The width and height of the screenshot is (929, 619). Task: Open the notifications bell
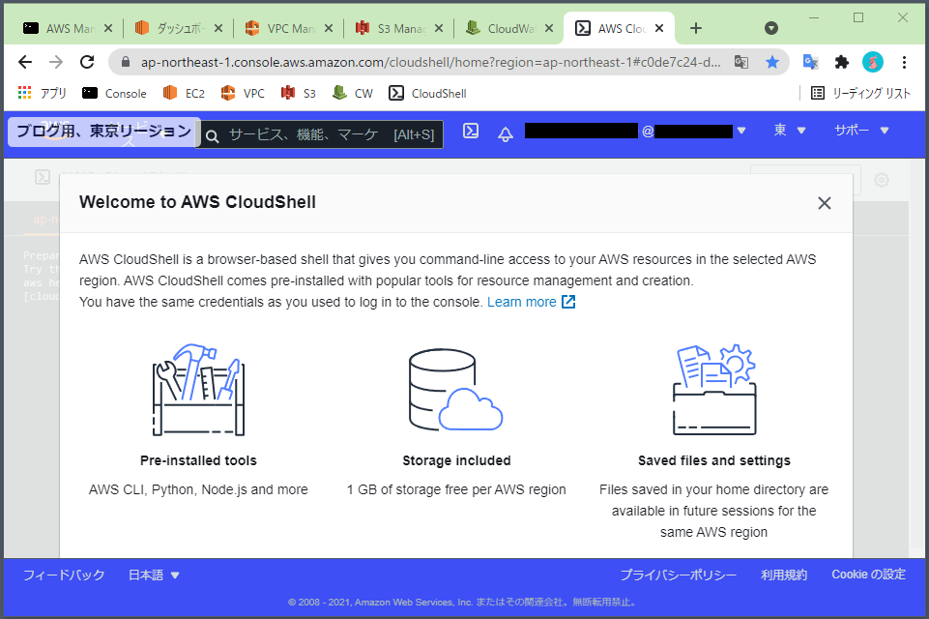tap(506, 133)
